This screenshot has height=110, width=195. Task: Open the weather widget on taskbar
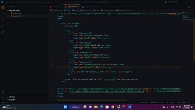(x=9, y=107)
